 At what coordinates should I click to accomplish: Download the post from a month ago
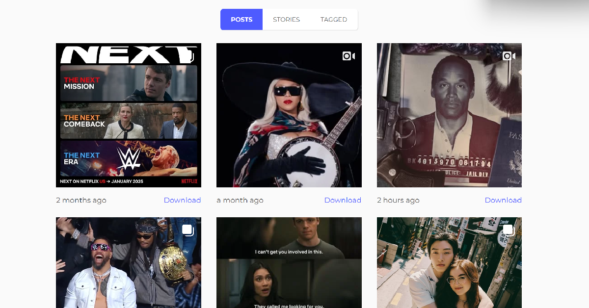[343, 200]
